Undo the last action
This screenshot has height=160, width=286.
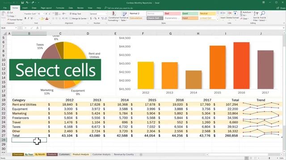(27, 3)
